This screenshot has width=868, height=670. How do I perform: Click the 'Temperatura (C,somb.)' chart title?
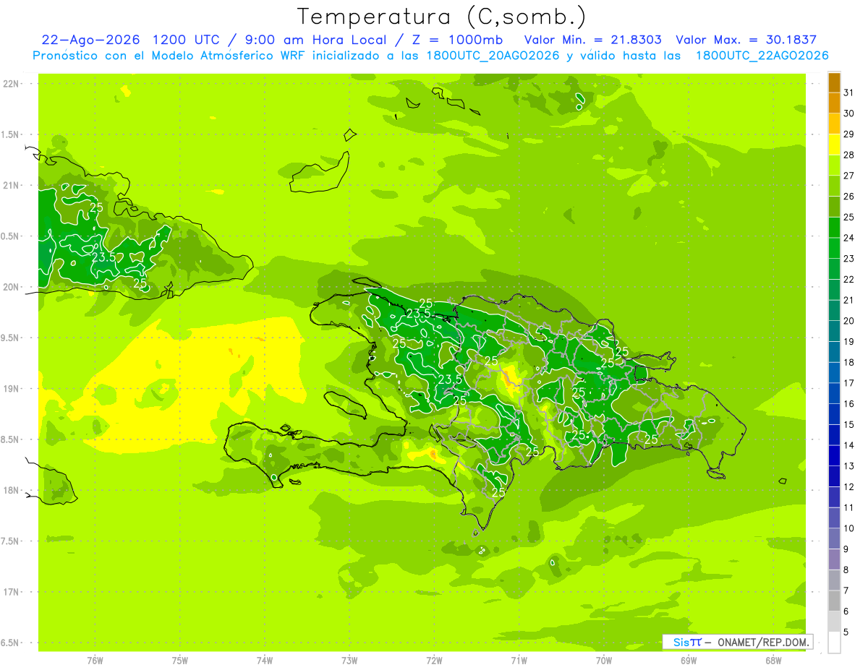441,16
